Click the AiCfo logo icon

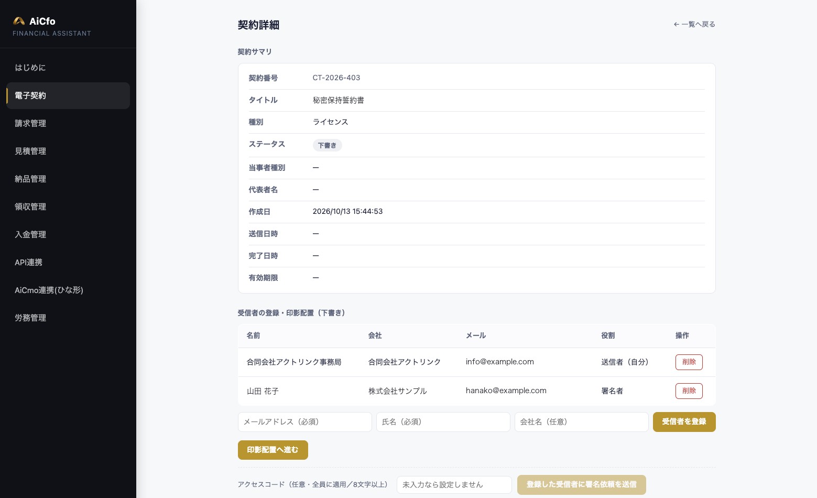19,21
